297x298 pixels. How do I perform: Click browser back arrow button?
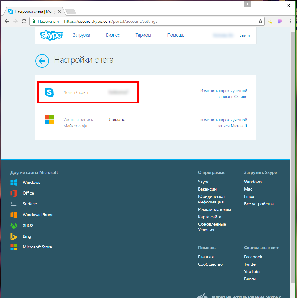tap(7, 21)
